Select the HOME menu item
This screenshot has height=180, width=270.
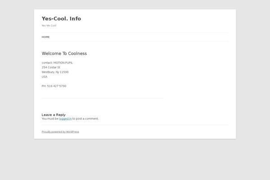pyautogui.click(x=45, y=37)
